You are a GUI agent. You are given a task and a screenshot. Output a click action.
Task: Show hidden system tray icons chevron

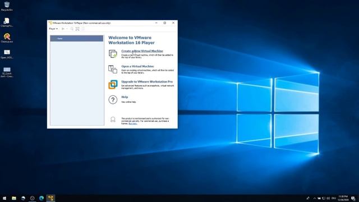point(315,198)
